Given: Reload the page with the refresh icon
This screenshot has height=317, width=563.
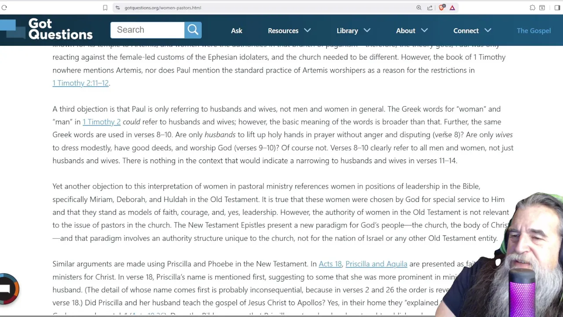Looking at the screenshot, I should point(4,7).
